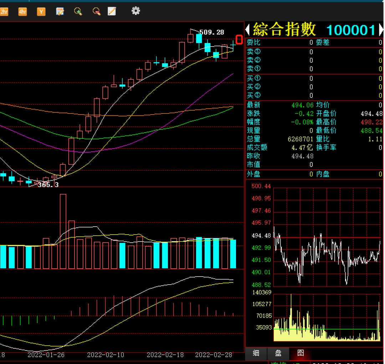
Task: Zoom in on the chart
Action: 78,11
